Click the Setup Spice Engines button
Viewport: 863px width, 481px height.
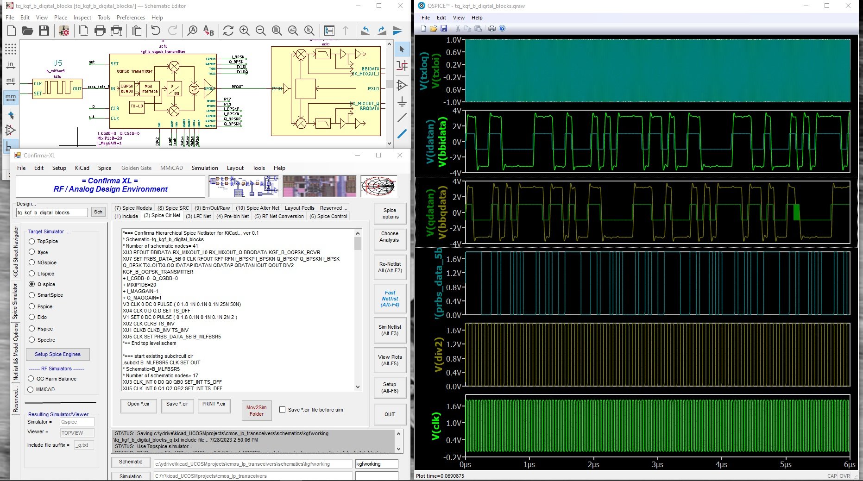click(x=58, y=354)
